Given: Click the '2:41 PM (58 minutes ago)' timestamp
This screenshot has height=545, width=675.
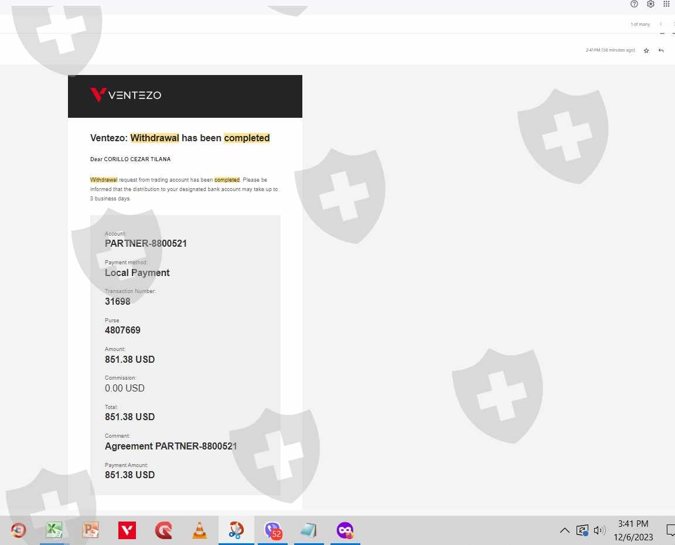Looking at the screenshot, I should (x=610, y=50).
